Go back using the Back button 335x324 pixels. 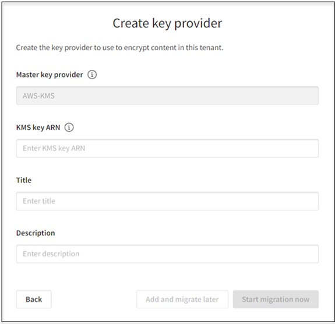tap(34, 299)
